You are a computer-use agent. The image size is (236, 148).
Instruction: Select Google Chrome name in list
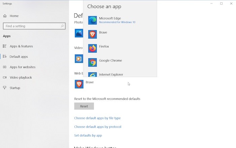pyautogui.click(x=111, y=61)
